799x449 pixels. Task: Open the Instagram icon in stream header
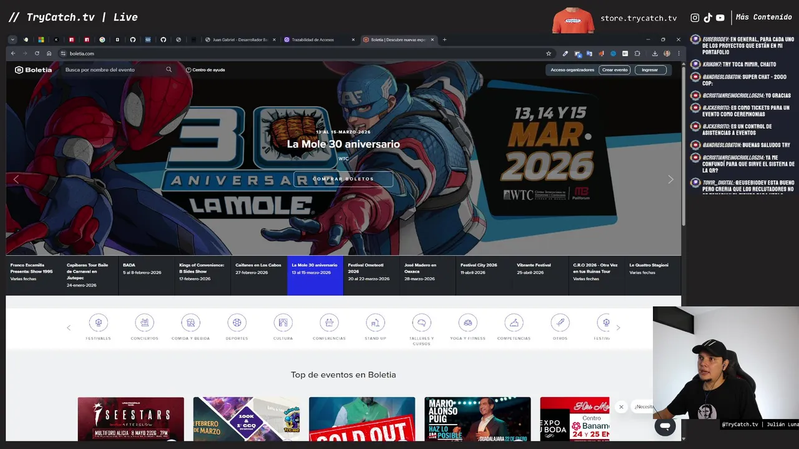[x=695, y=18]
